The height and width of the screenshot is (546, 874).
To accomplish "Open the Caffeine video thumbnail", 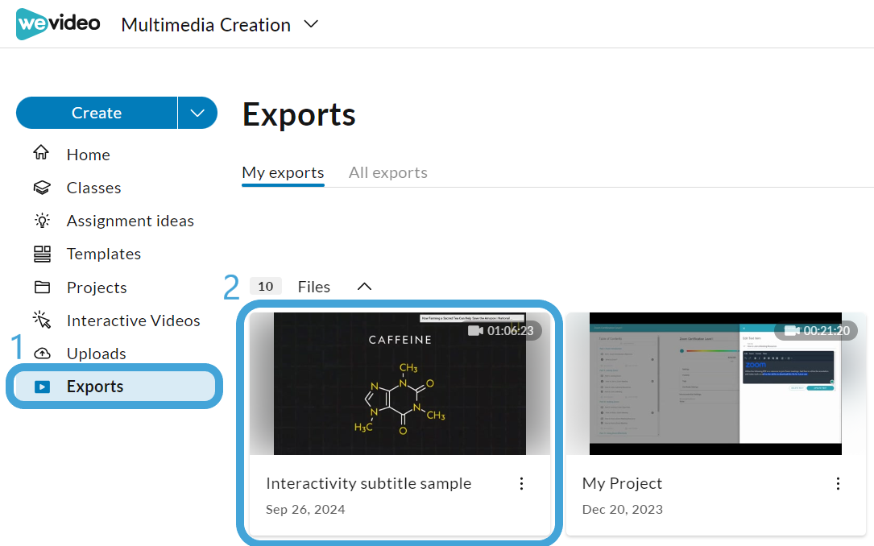I will tap(400, 383).
